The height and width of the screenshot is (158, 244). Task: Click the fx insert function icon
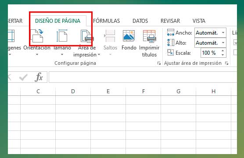click(x=39, y=77)
